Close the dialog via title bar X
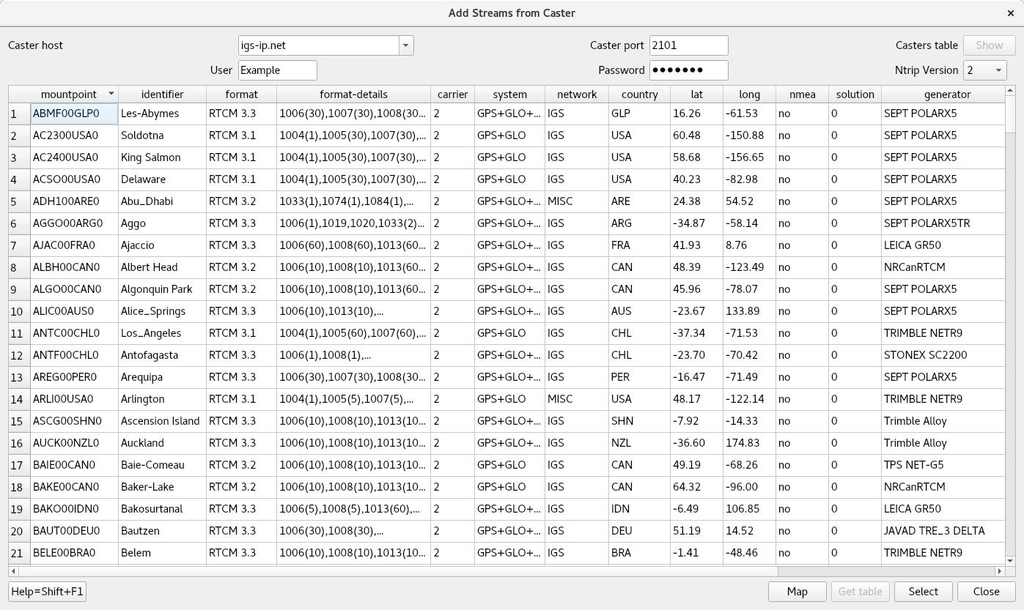1024x610 pixels. point(1012,13)
